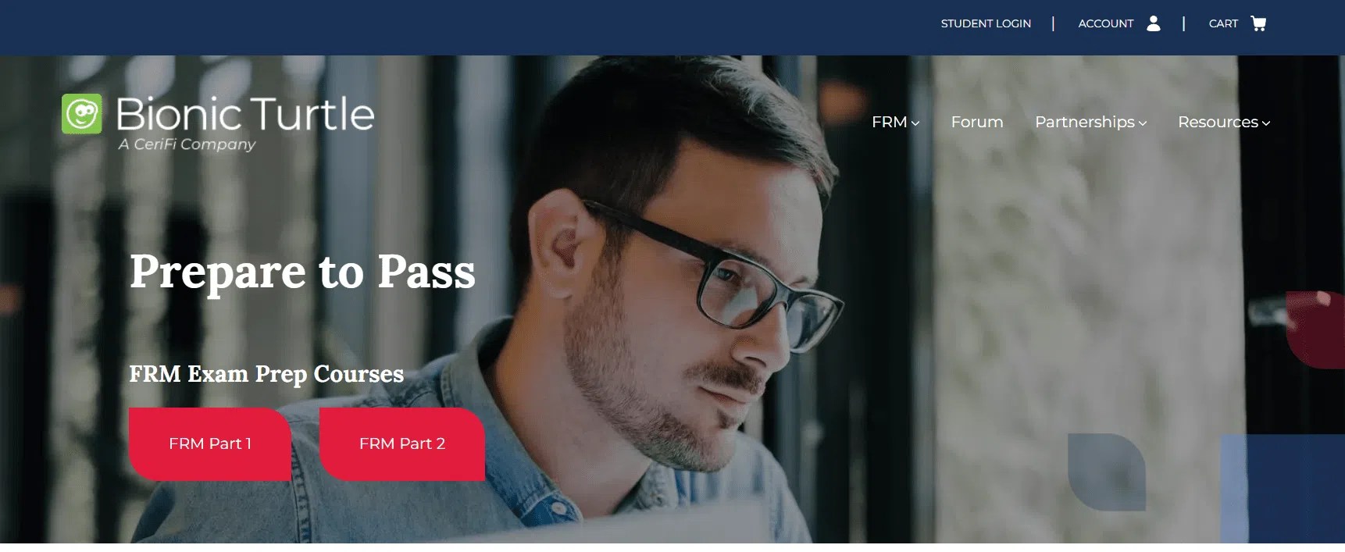
Task: Select the FRM navigation menu label
Action: [x=889, y=122]
